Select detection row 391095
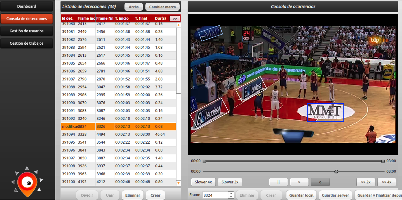This screenshot has height=200, width=402. [118, 142]
